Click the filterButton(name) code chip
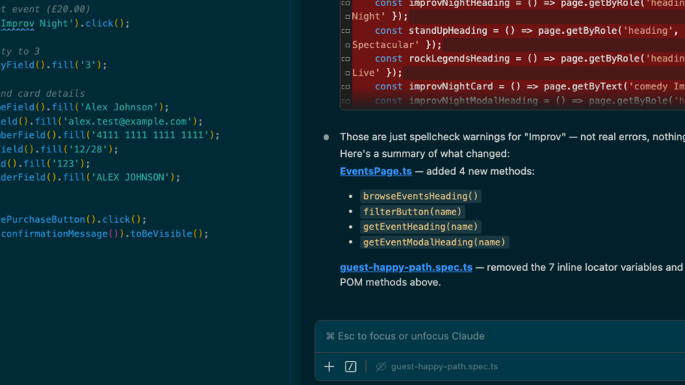The image size is (685, 385). point(412,212)
